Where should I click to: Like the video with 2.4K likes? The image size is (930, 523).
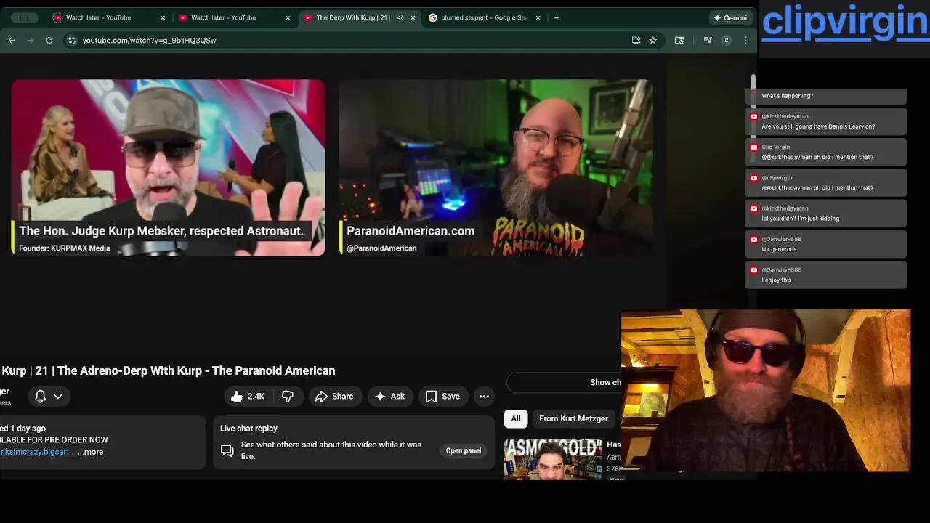[247, 397]
